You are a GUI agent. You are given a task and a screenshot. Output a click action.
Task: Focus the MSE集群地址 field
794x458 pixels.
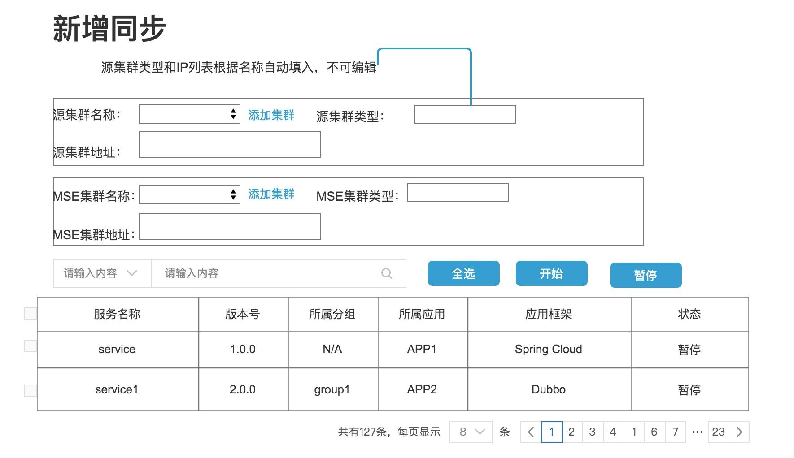(230, 227)
